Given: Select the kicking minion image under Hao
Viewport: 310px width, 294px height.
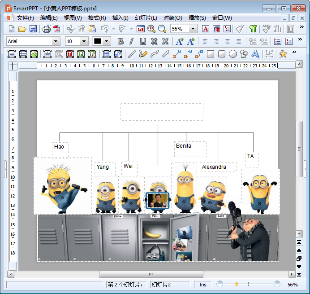Looking at the screenshot, I should point(63,186).
